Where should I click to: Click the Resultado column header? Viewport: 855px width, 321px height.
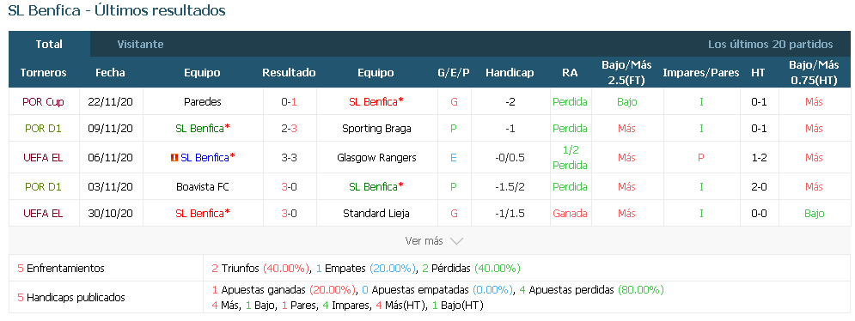point(289,72)
